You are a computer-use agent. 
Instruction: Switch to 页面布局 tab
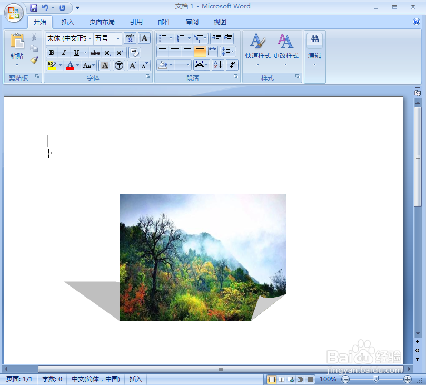[x=102, y=22]
